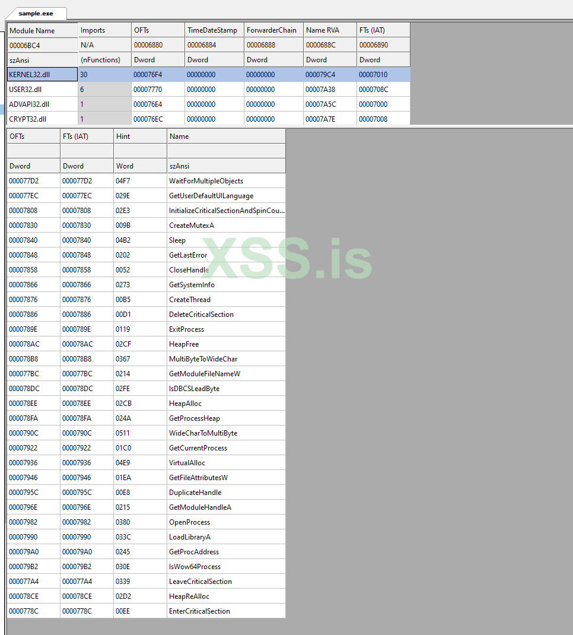573x635 pixels.
Task: Click the KERNEL32.dll imports count 30
Action: click(104, 75)
